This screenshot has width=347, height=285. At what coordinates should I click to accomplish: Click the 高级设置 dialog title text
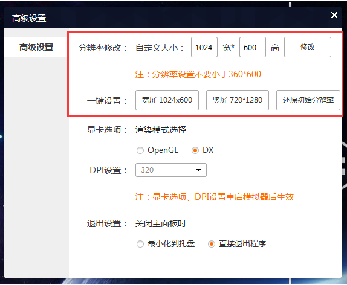tap(29, 18)
